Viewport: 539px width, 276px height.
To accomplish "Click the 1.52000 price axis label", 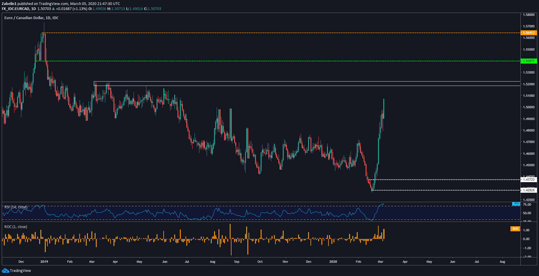I will tap(529, 84).
